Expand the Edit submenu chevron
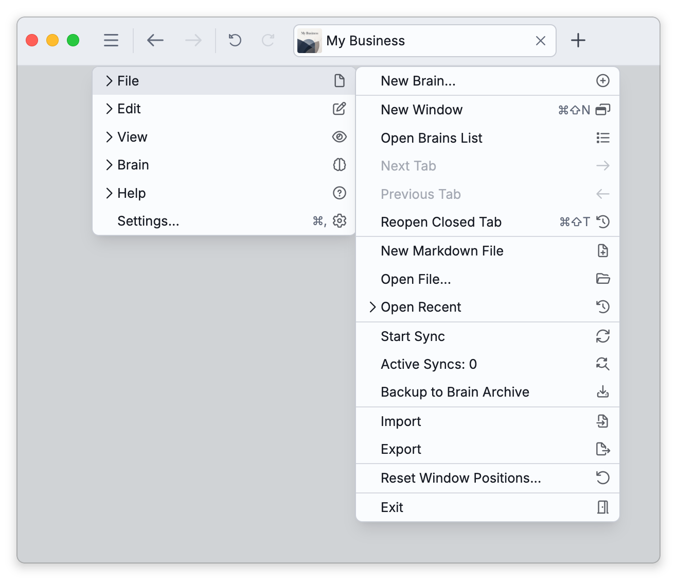The image size is (677, 580). coord(109,109)
